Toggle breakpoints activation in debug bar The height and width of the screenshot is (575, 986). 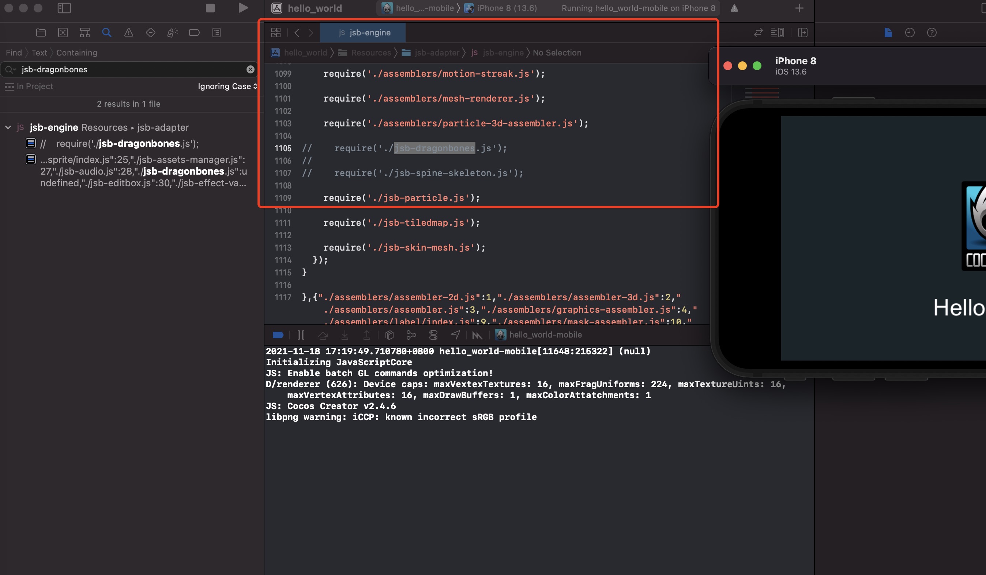(278, 335)
